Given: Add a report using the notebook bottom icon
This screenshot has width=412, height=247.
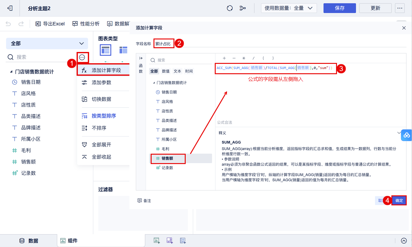Looking at the screenshot, I should [183, 240].
